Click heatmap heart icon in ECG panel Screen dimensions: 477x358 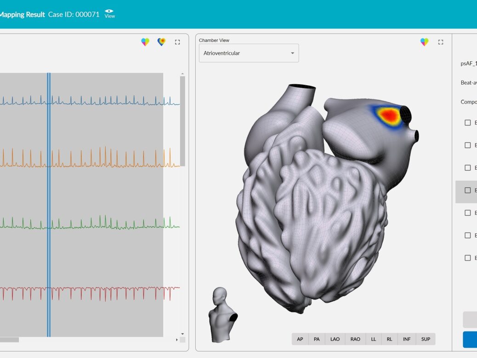161,42
